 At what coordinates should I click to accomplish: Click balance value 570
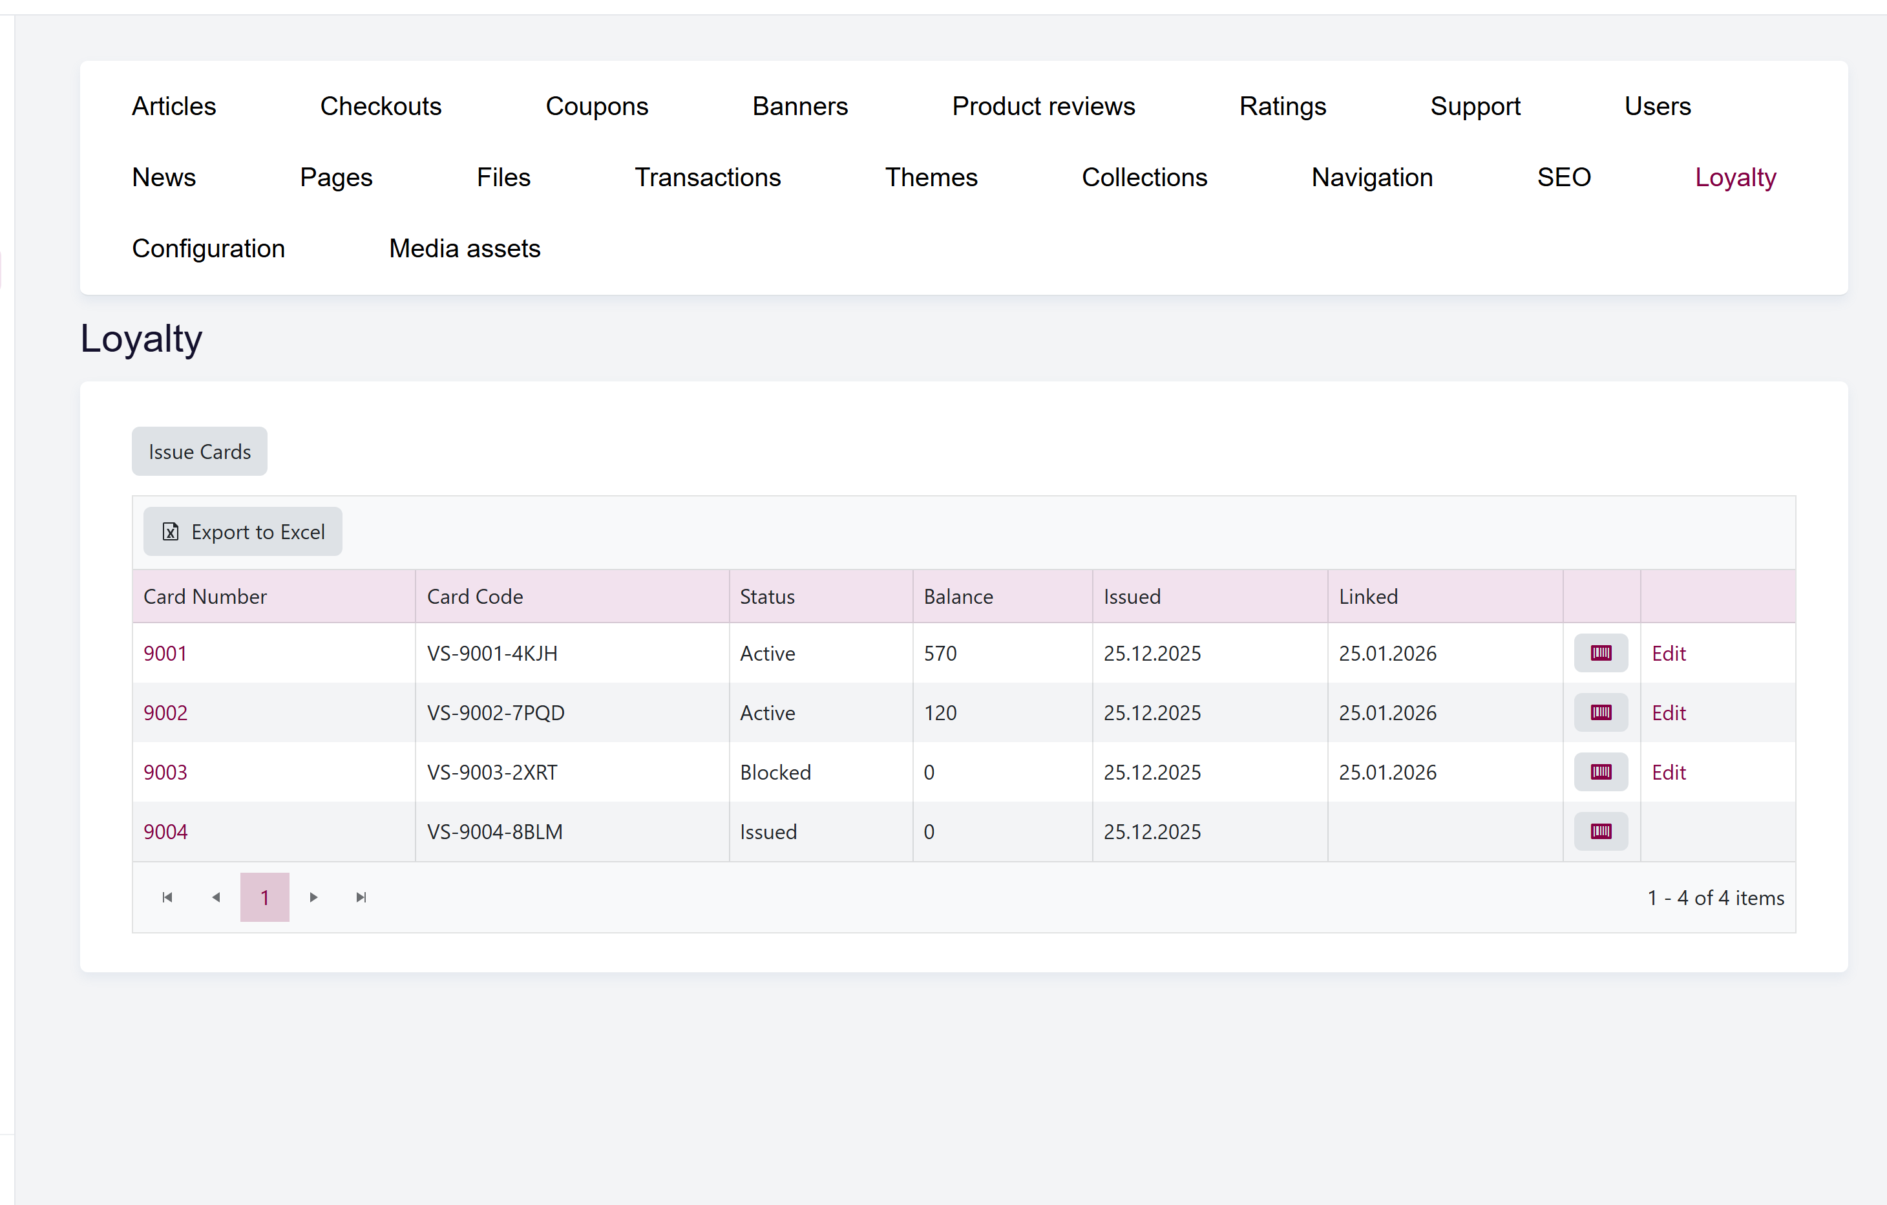(x=940, y=653)
